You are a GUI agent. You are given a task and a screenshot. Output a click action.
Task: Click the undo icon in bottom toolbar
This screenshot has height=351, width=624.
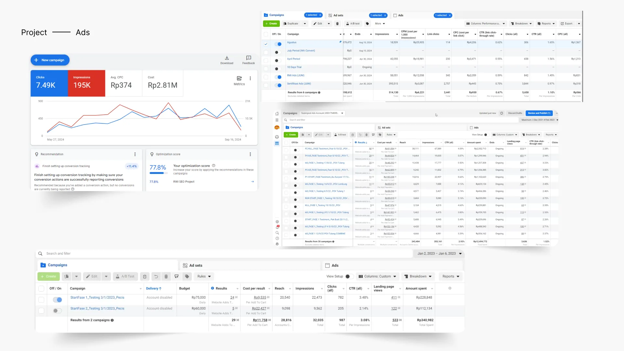click(x=156, y=277)
